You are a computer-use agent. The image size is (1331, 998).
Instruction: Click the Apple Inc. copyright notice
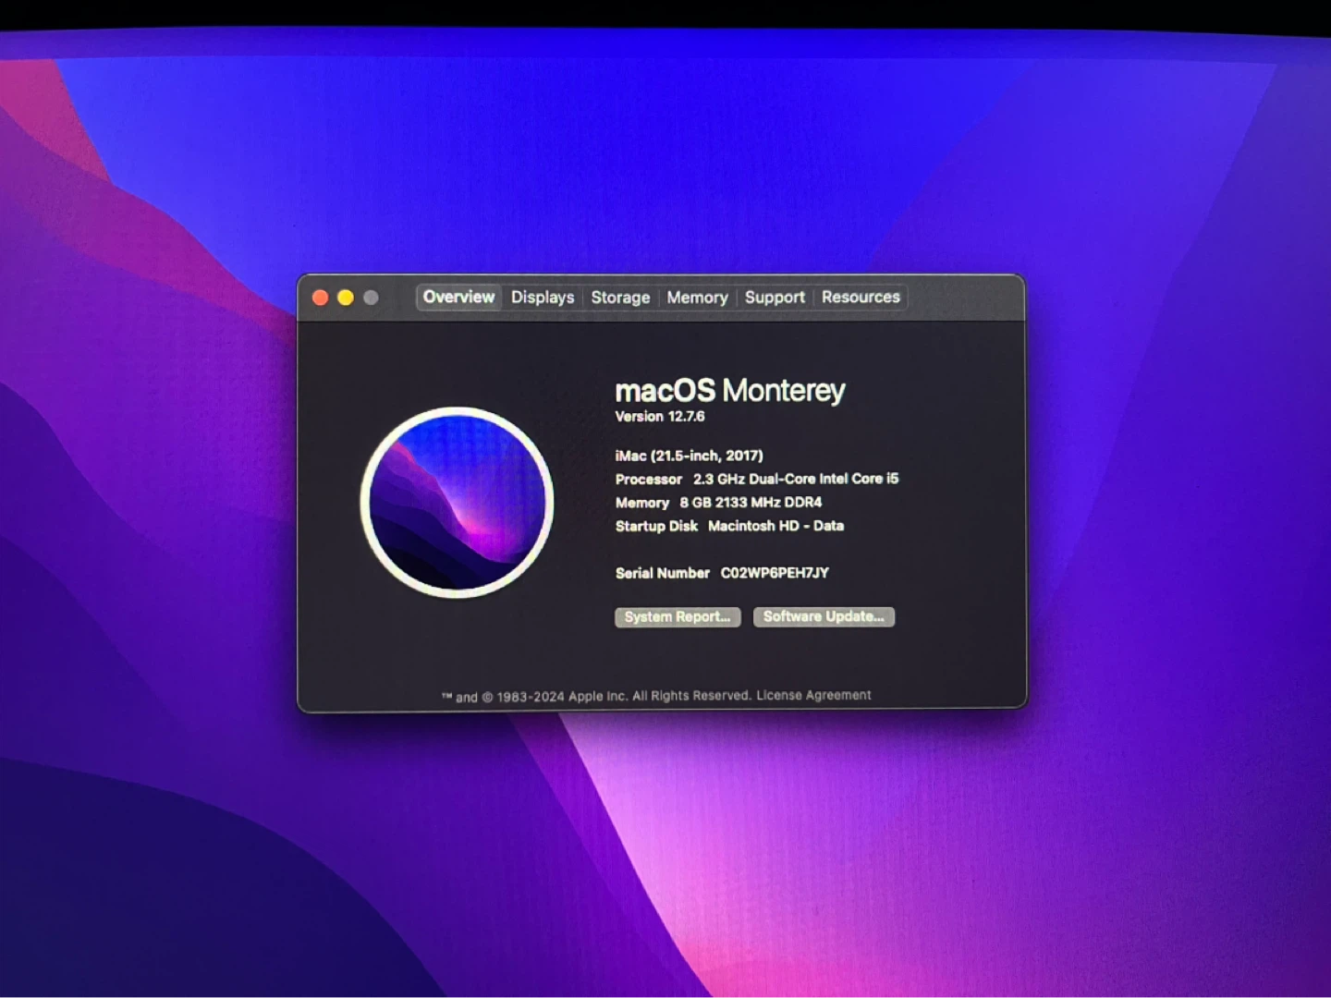pyautogui.click(x=596, y=696)
